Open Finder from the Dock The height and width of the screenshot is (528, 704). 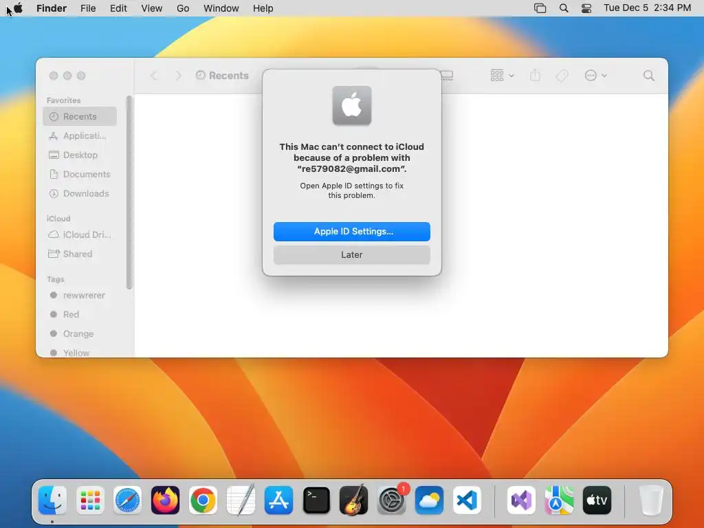52,500
